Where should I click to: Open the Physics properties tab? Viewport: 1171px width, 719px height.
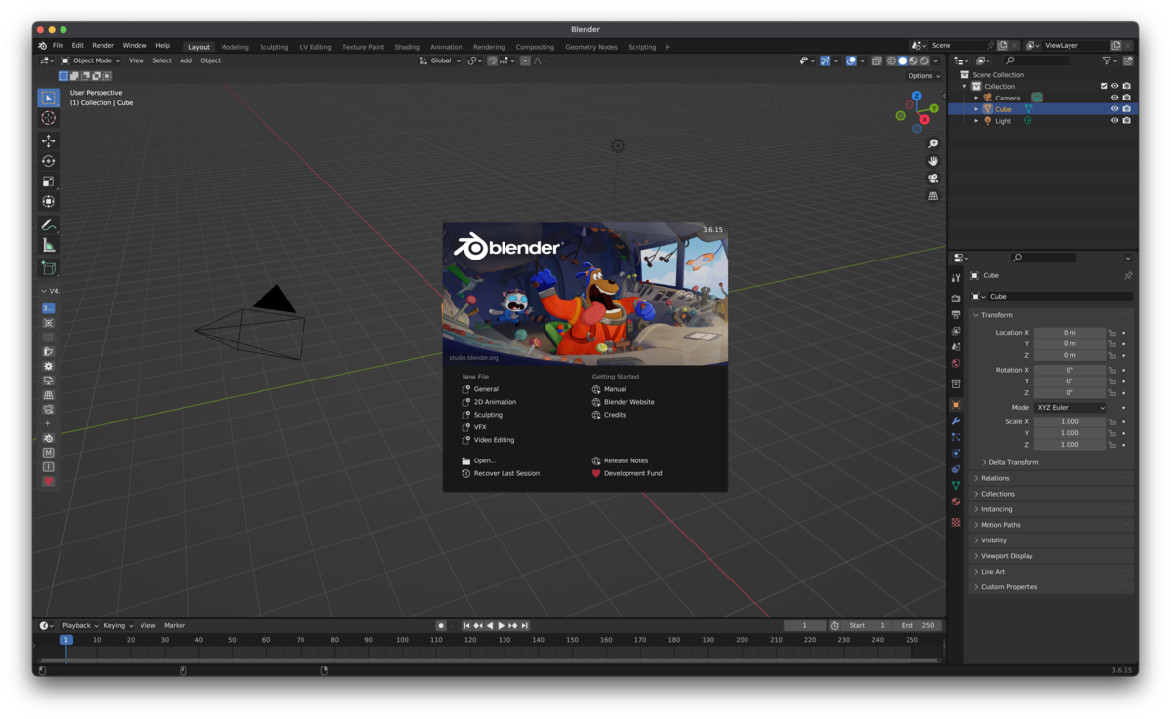(956, 454)
